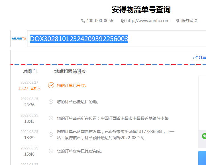Viewport: 206px width, 165px height.
Task: Click the 安得ANNTO carrier logo
Action: click(x=19, y=39)
